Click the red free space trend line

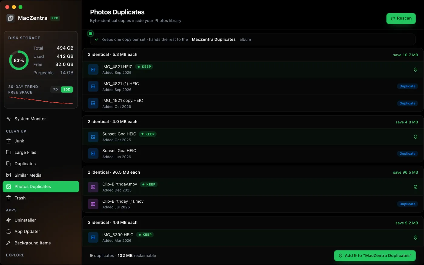tap(41, 100)
